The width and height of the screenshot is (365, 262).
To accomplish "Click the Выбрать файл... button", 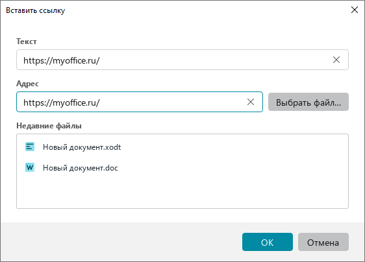I will pos(308,102).
